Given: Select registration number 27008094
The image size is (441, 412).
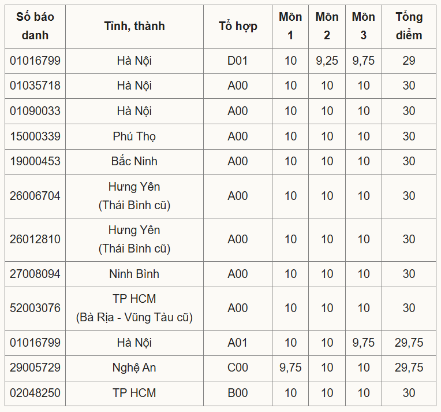Looking at the screenshot, I should 35,274.
